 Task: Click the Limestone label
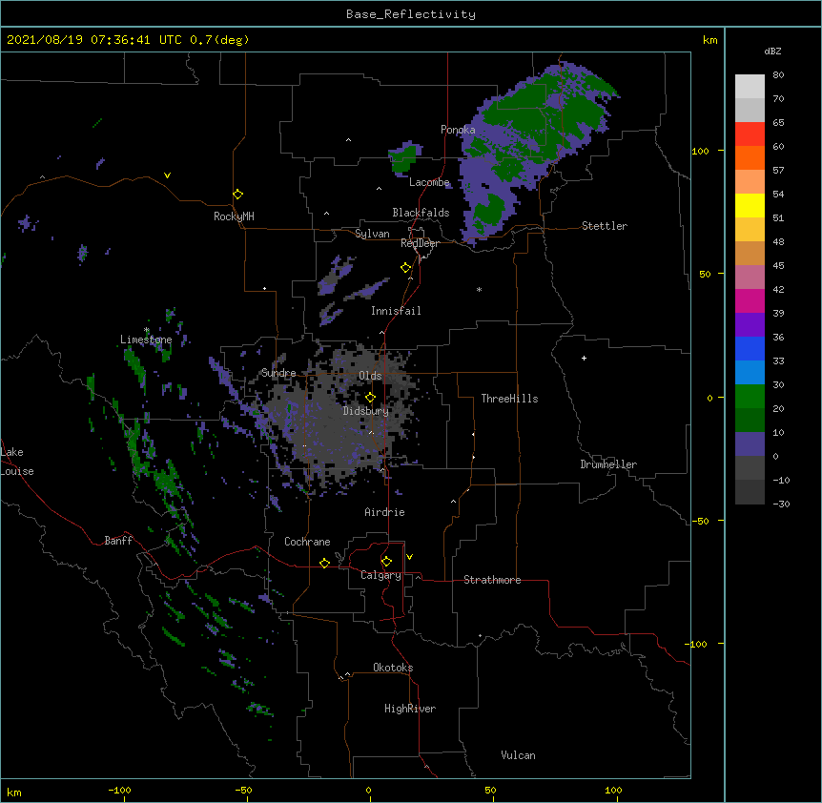146,340
